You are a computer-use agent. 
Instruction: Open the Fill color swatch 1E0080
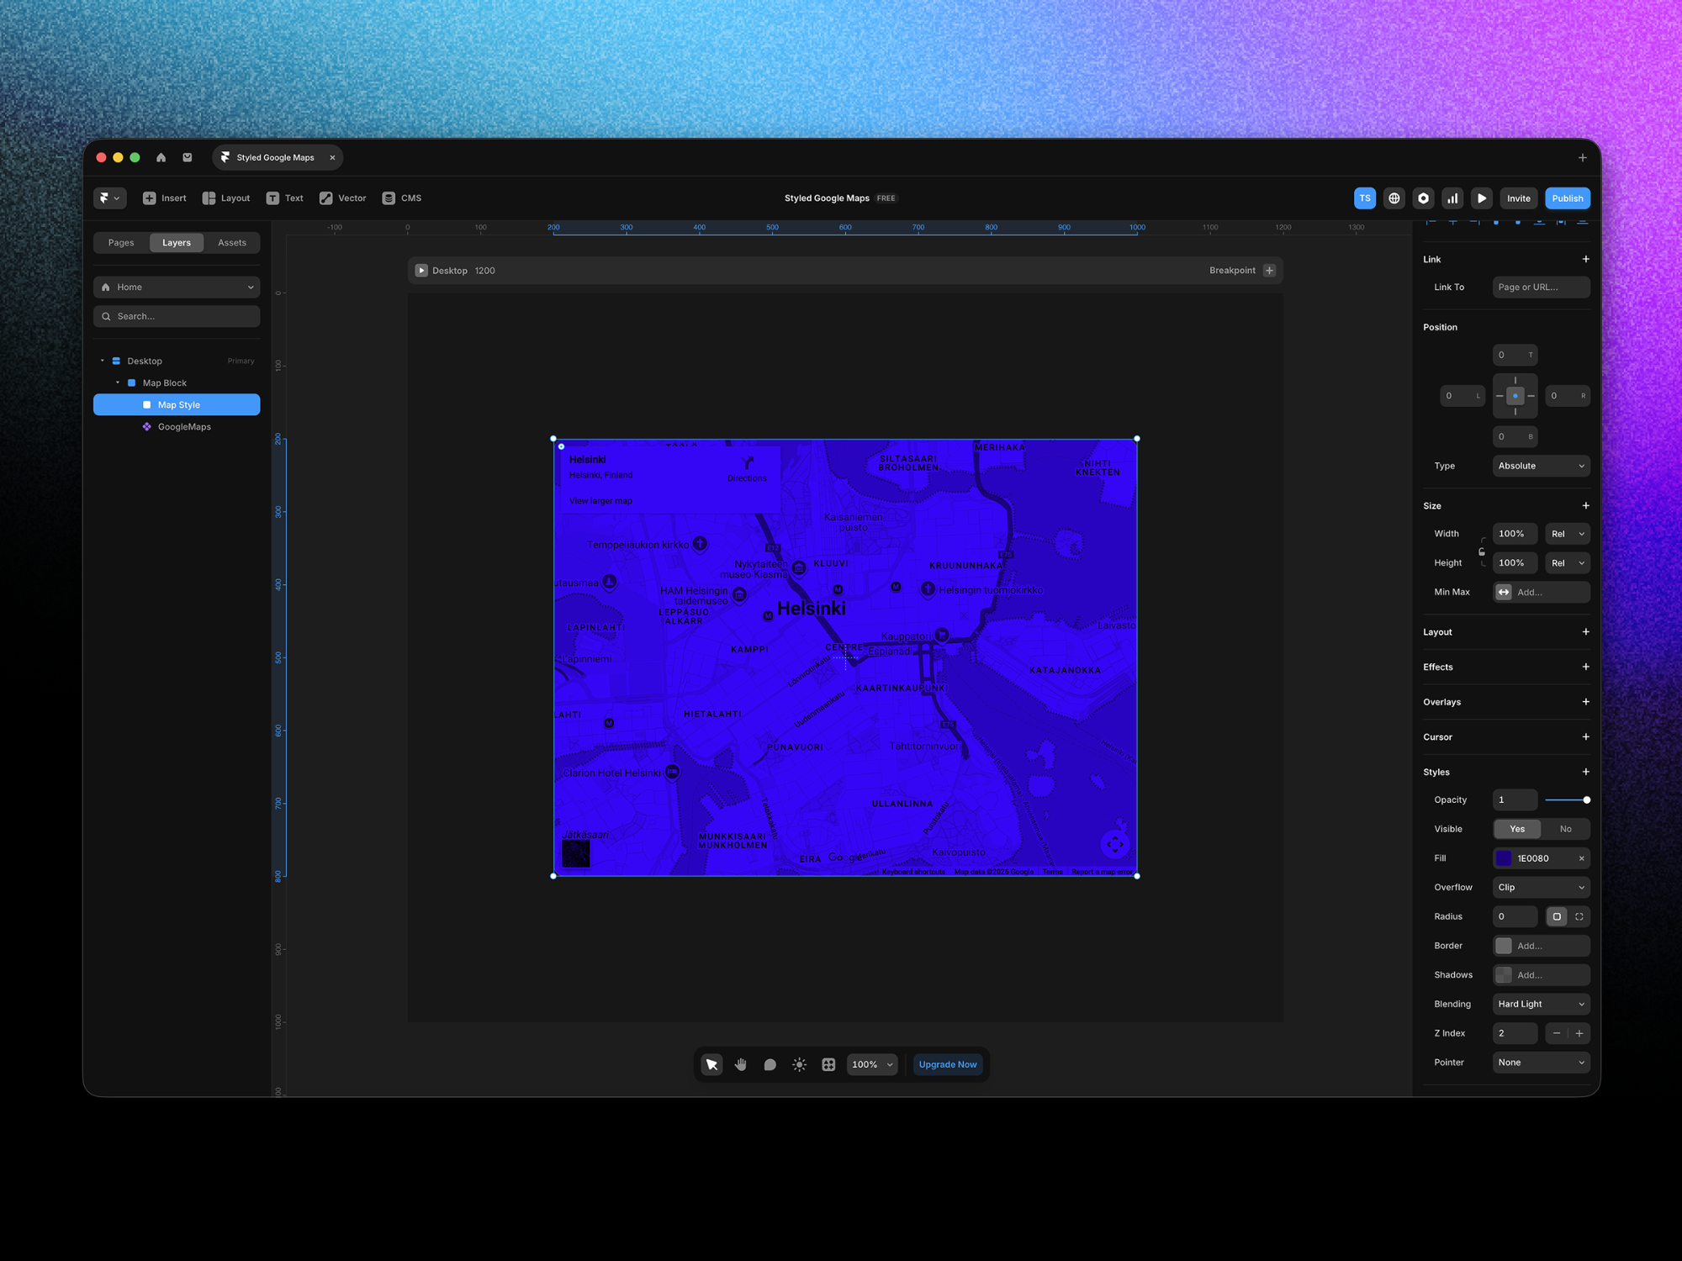[x=1505, y=857]
